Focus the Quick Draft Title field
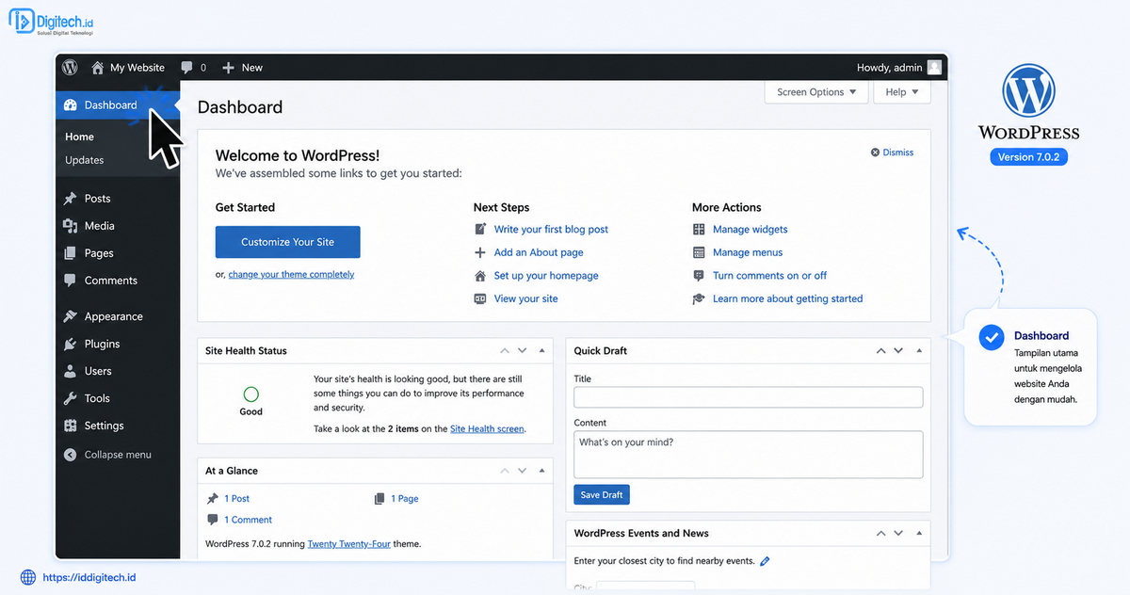This screenshot has height=595, width=1130. [749, 397]
